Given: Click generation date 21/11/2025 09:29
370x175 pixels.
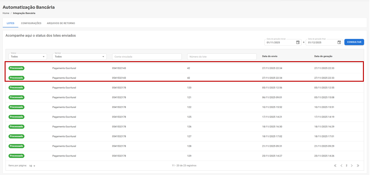Looking at the screenshot, I should click(324, 146).
